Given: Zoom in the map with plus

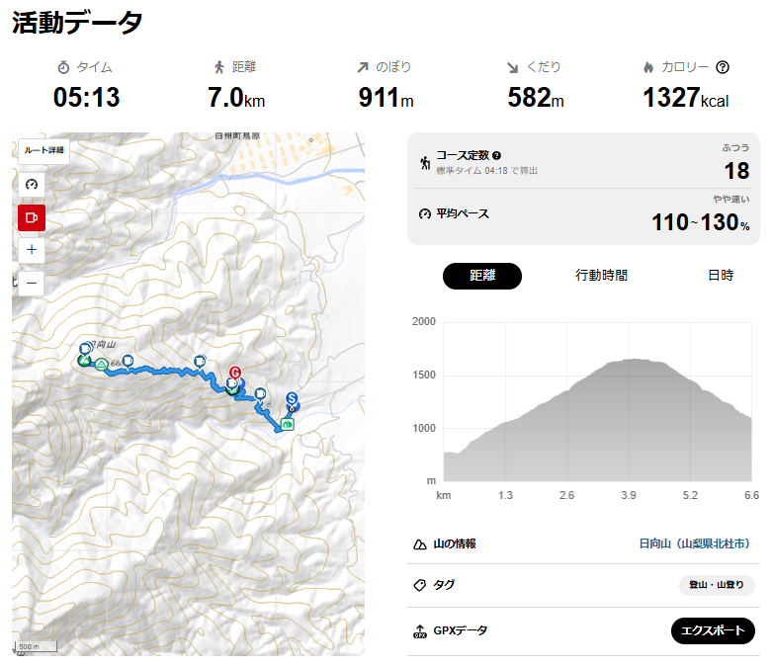Looking at the screenshot, I should click(x=32, y=250).
